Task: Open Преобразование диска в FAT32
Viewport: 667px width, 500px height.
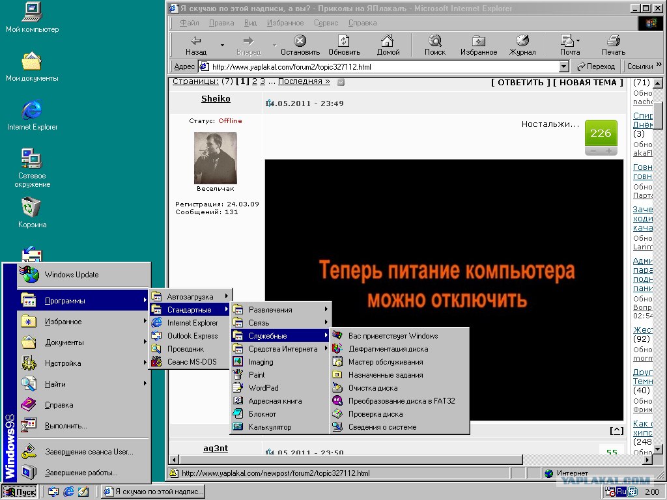Action: tap(400, 401)
